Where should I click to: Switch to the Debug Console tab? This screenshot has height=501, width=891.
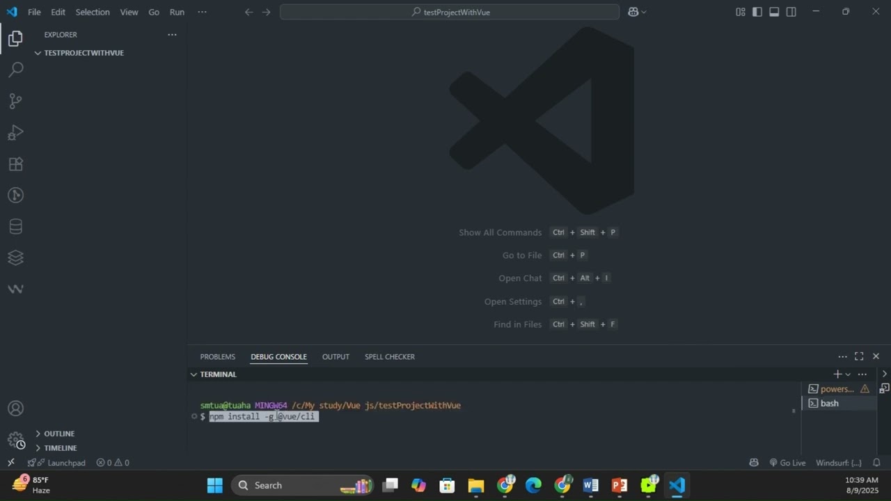[x=278, y=357]
